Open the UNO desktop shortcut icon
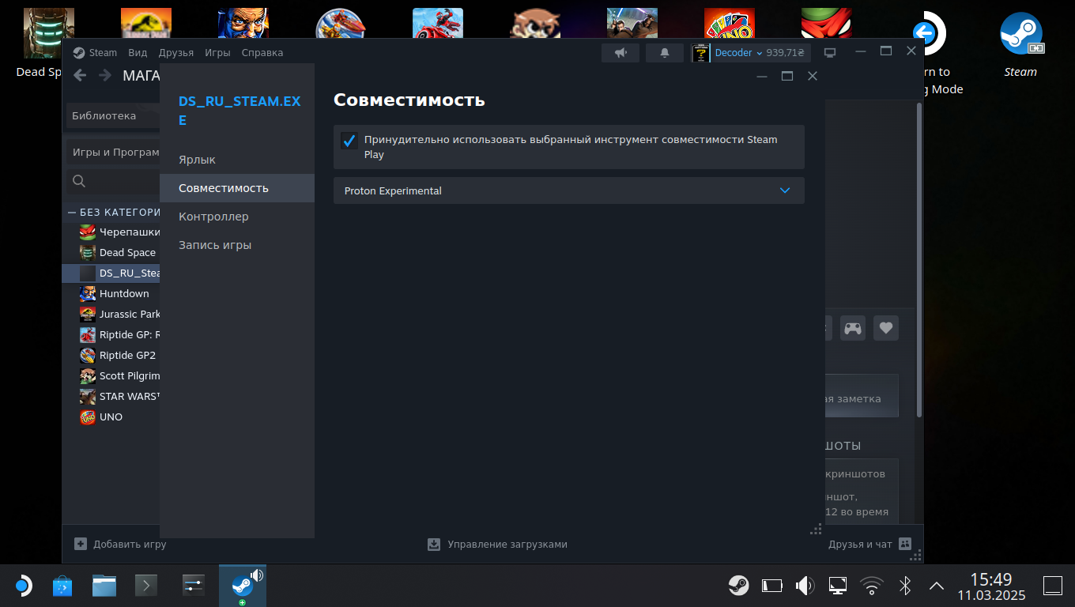Image resolution: width=1075 pixels, height=607 pixels. tap(729, 24)
